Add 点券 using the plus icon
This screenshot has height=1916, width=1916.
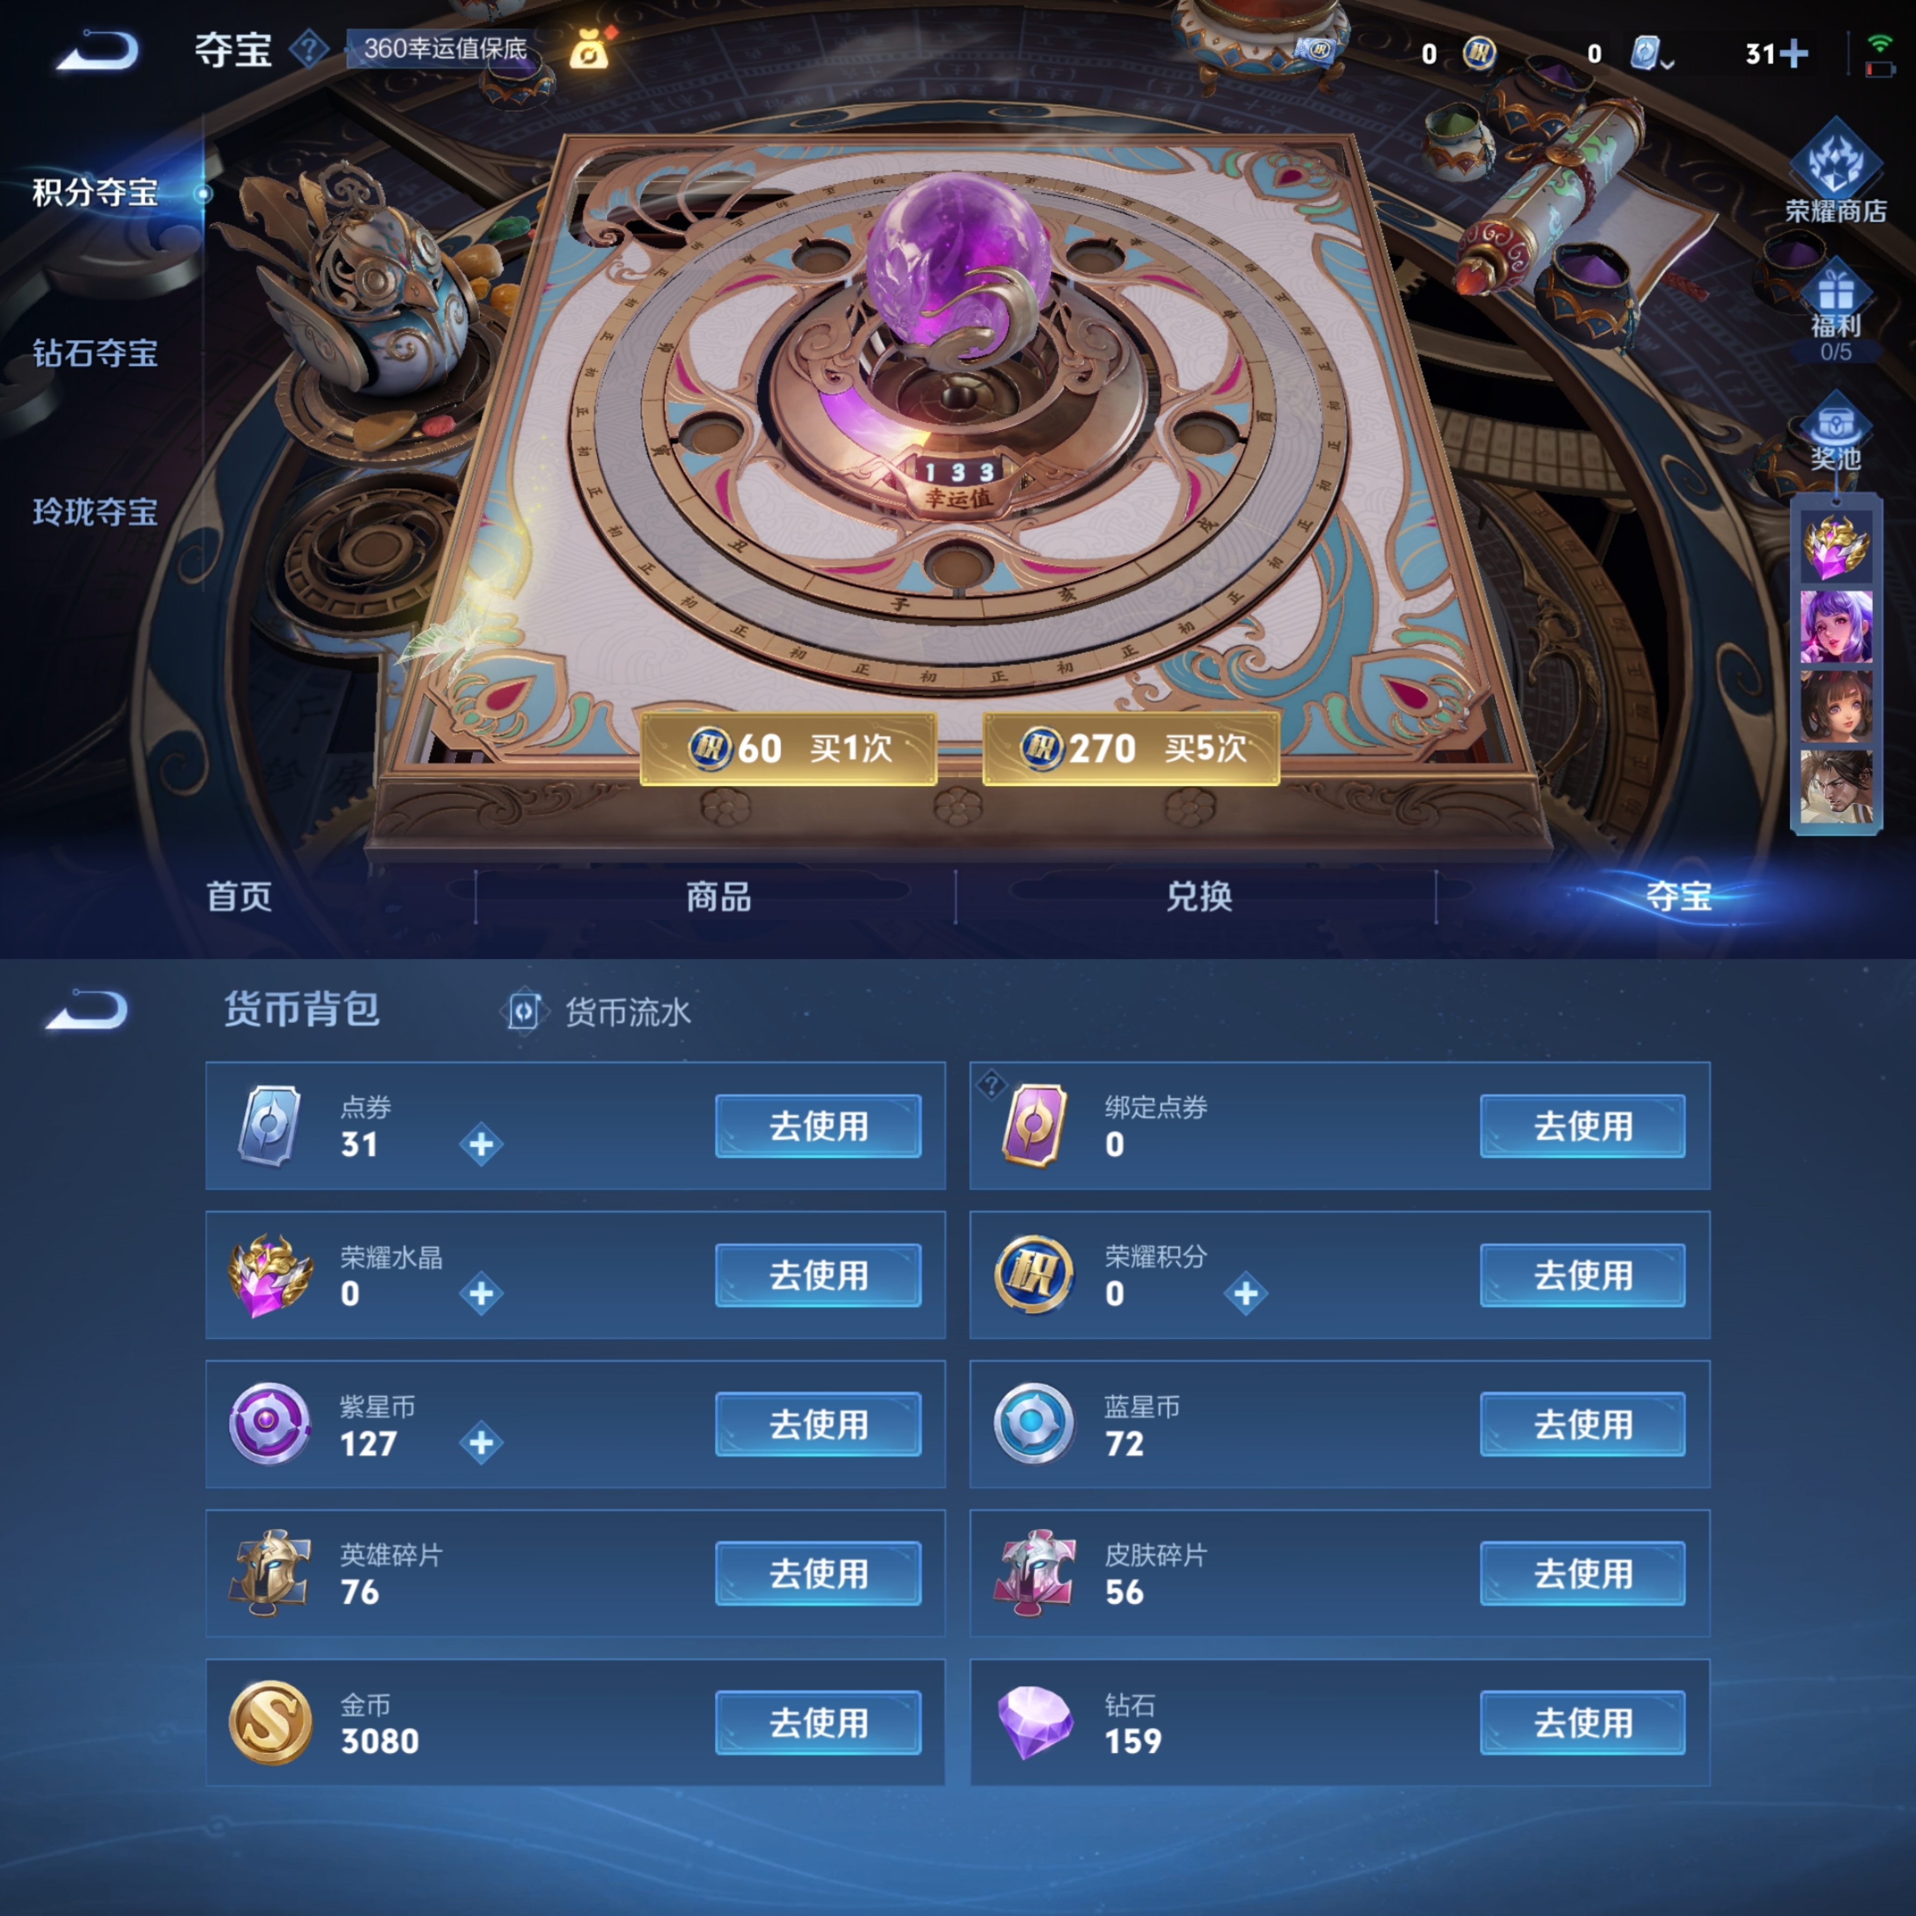pos(481,1145)
